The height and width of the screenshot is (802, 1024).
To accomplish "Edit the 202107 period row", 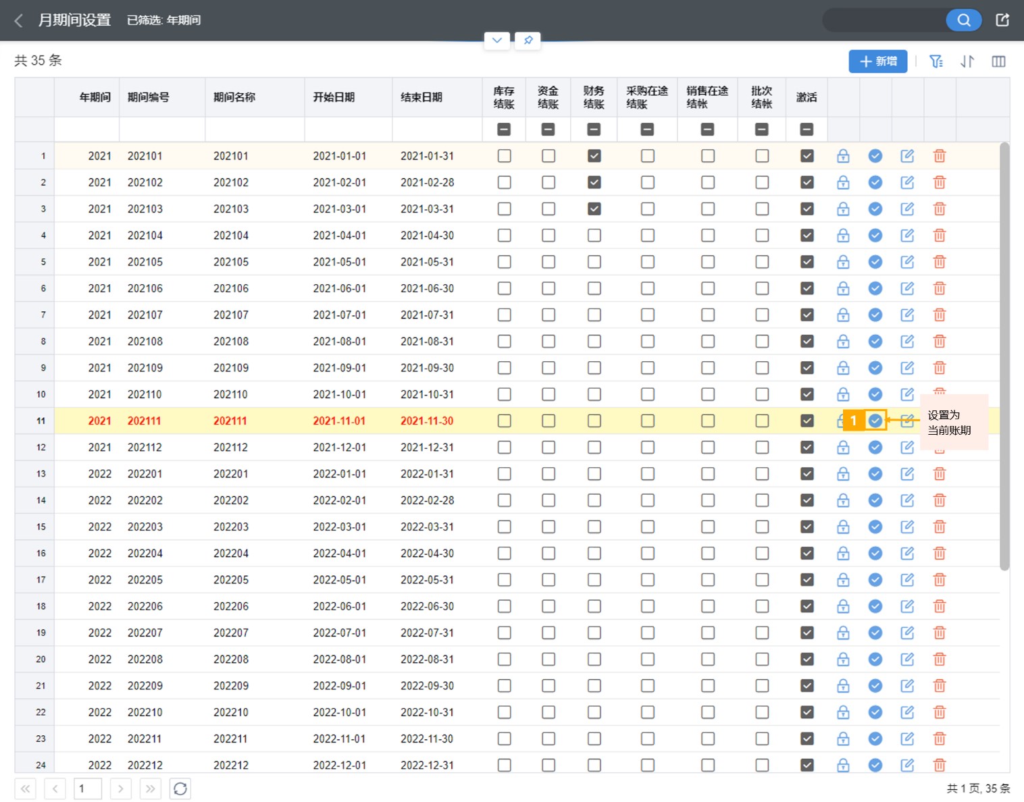I will [907, 315].
